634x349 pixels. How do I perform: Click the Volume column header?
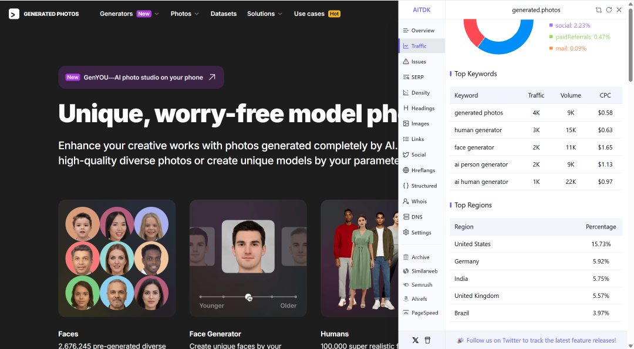(571, 95)
